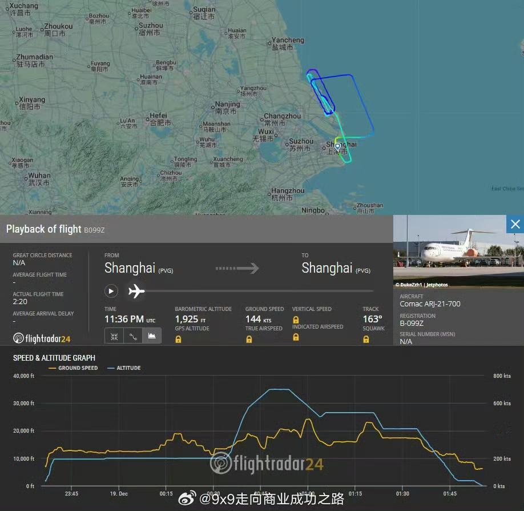Click the DukeZzh1 Jetphotos credit
Viewport: 524px width, 511px height.
[421, 285]
